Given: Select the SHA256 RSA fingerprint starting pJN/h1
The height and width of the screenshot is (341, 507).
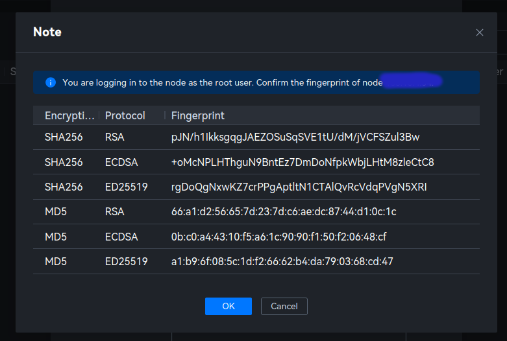Looking at the screenshot, I should (295, 137).
